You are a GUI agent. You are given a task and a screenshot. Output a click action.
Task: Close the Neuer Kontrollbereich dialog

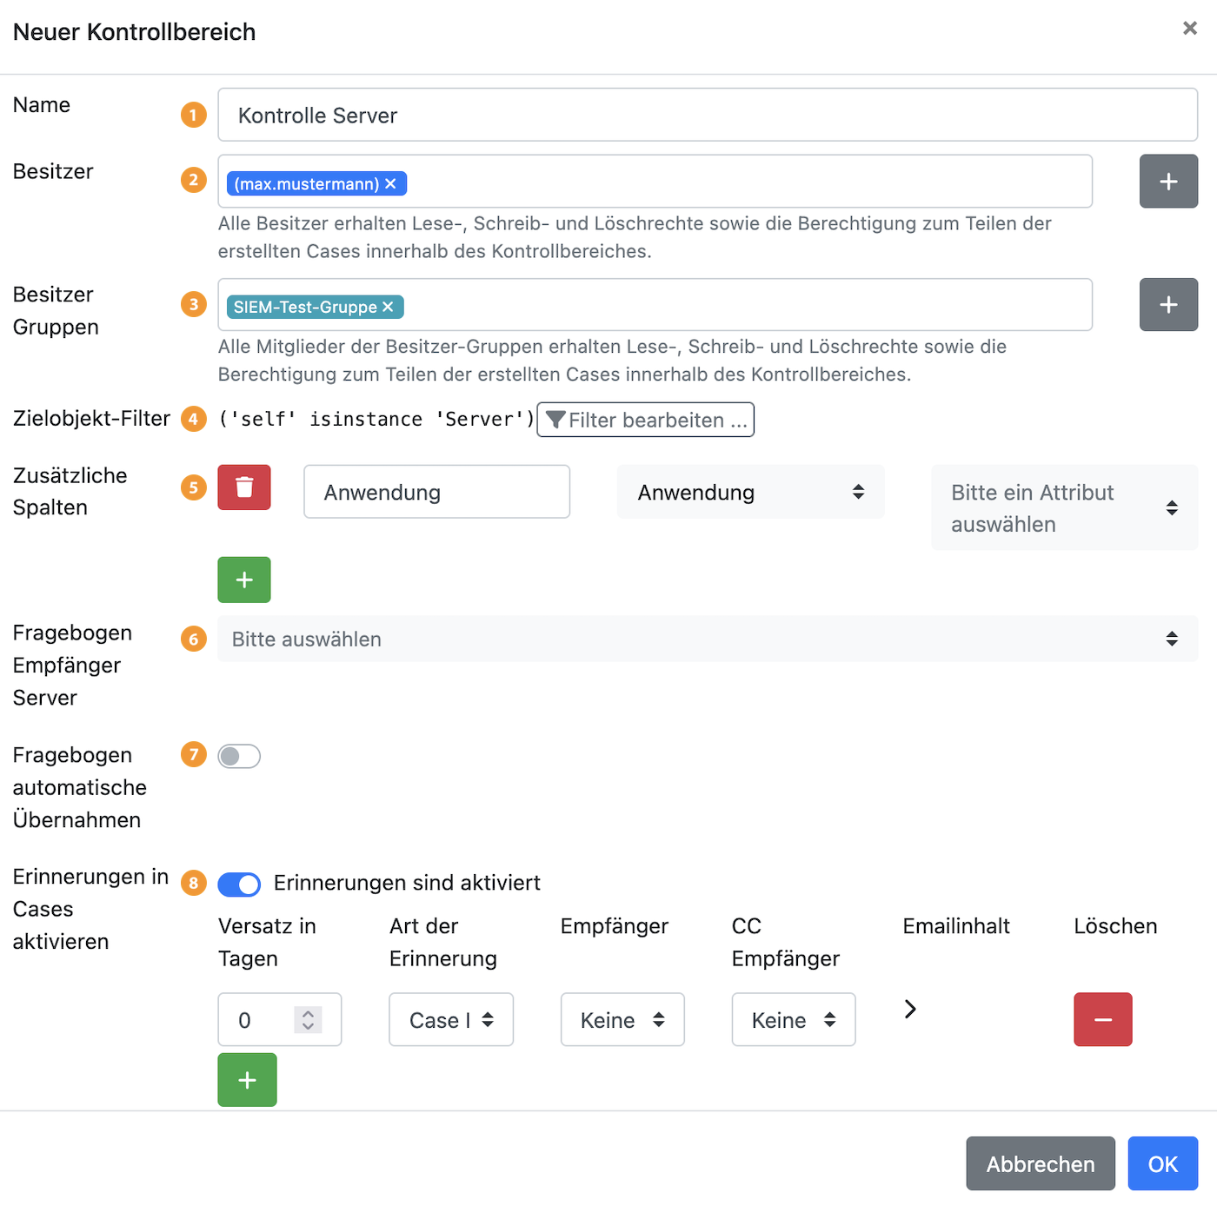tap(1189, 29)
